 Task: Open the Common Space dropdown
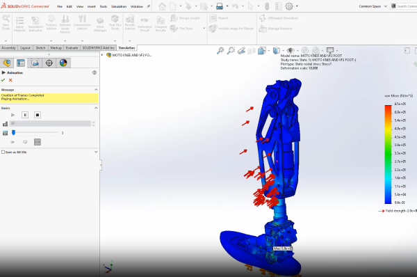coord(373,6)
